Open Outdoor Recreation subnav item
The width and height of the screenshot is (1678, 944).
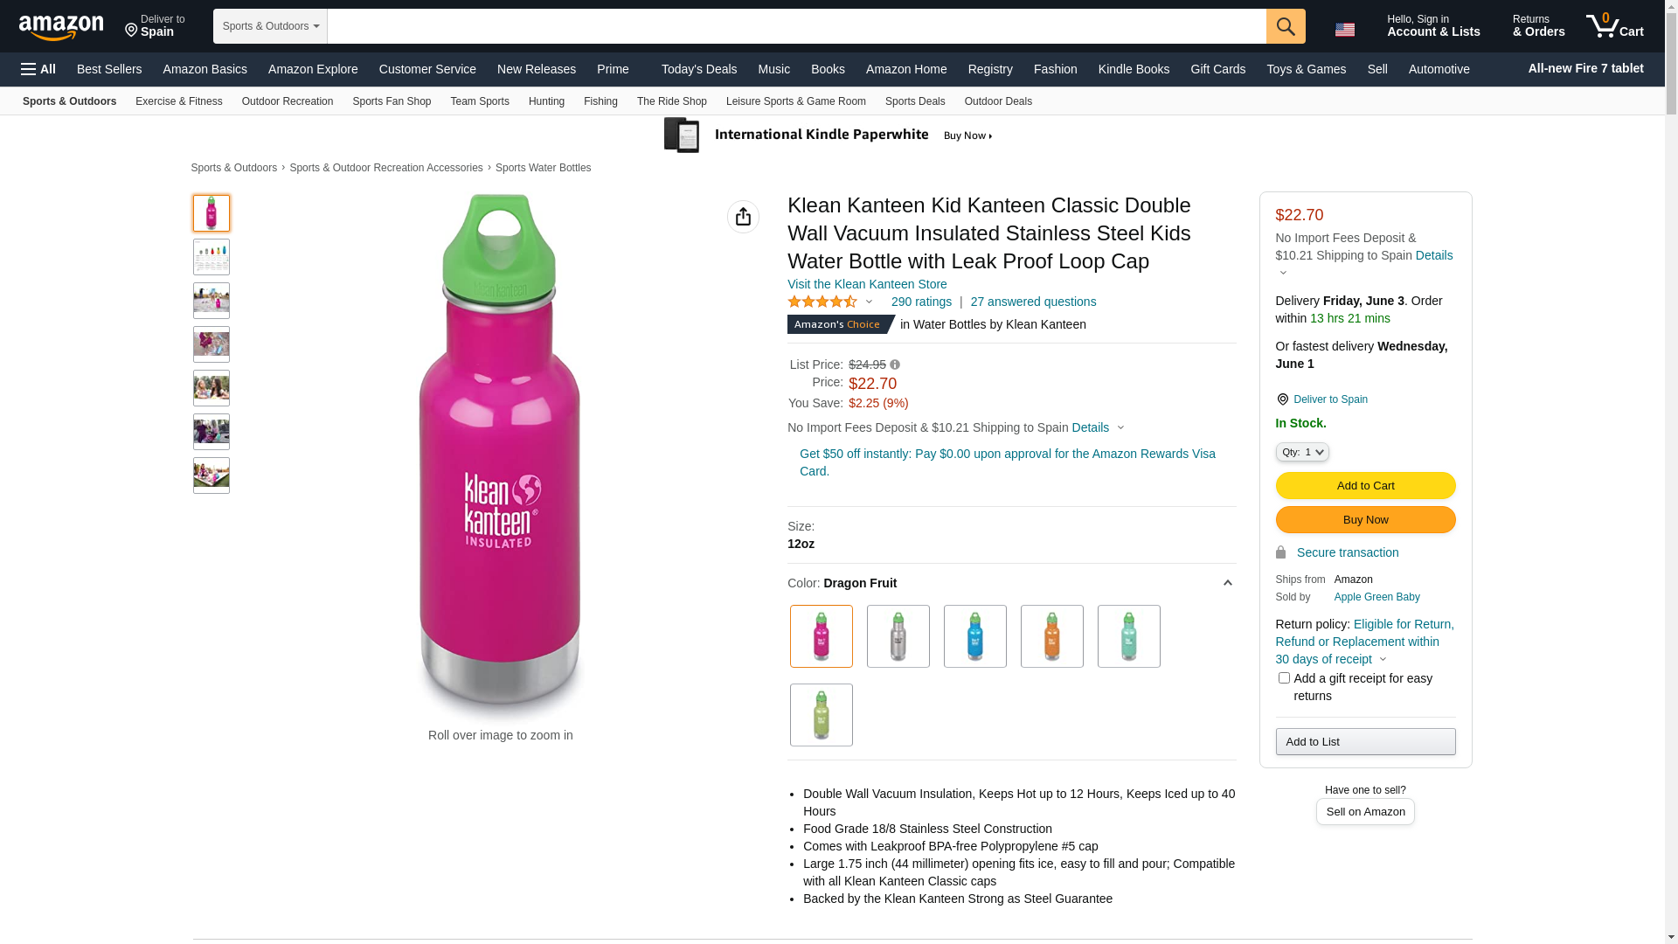tap(287, 101)
